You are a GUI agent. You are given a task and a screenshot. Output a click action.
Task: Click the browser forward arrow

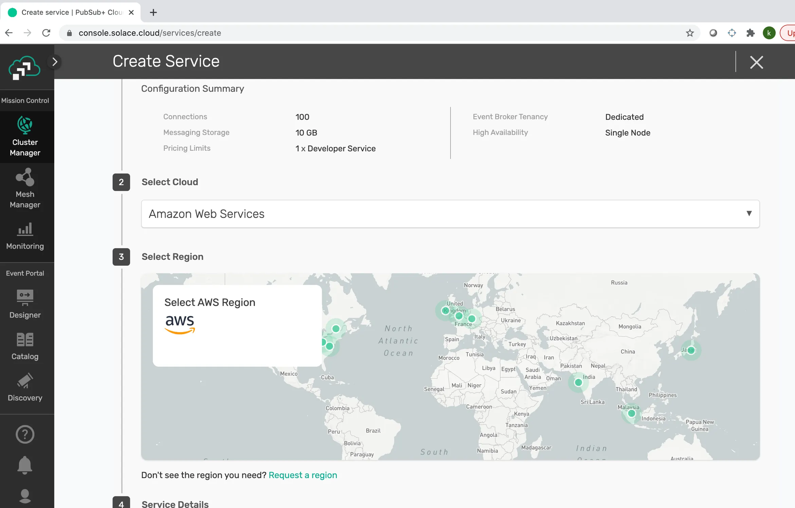[x=27, y=33]
